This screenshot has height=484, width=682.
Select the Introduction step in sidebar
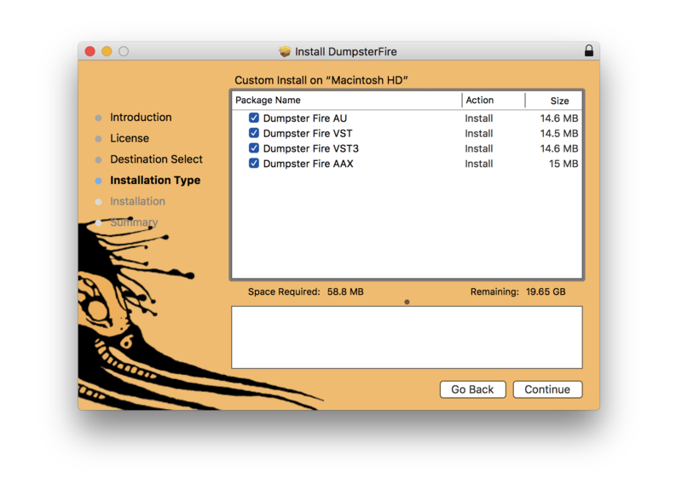pyautogui.click(x=141, y=118)
